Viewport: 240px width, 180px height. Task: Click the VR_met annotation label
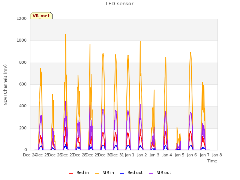pos(41,16)
